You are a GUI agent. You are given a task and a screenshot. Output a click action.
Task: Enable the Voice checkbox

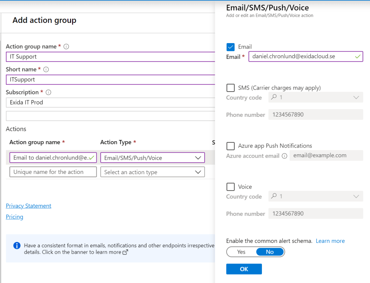click(231, 187)
